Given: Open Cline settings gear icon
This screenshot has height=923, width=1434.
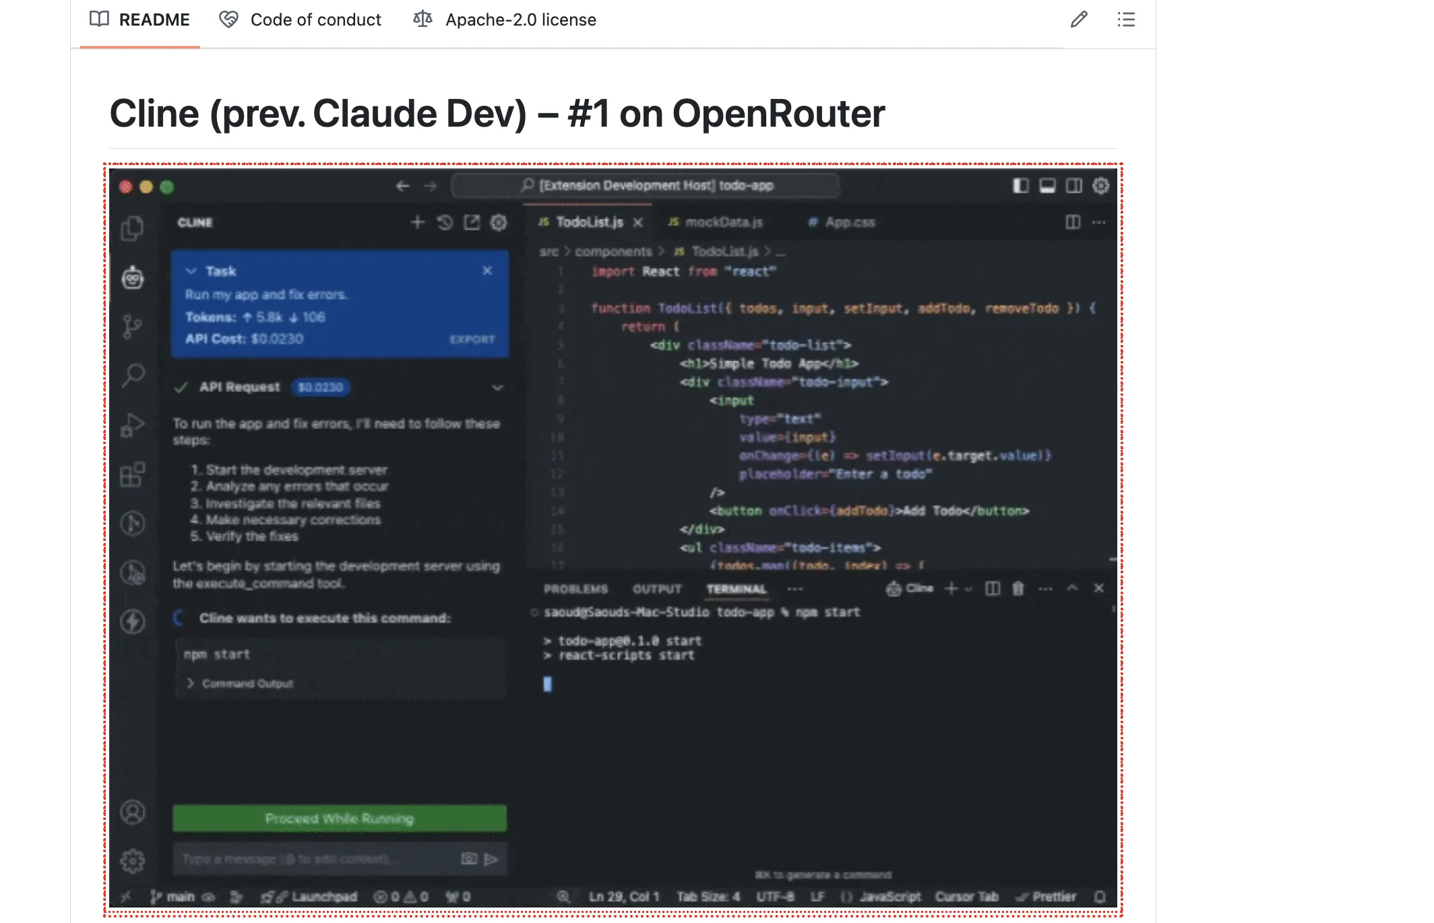Looking at the screenshot, I should (x=499, y=222).
